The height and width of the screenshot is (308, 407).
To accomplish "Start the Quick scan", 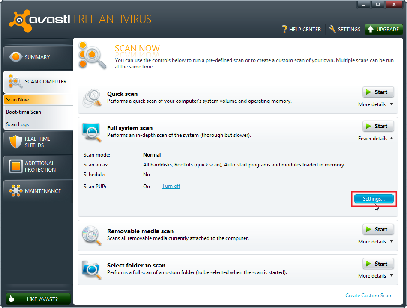I will 378,92.
